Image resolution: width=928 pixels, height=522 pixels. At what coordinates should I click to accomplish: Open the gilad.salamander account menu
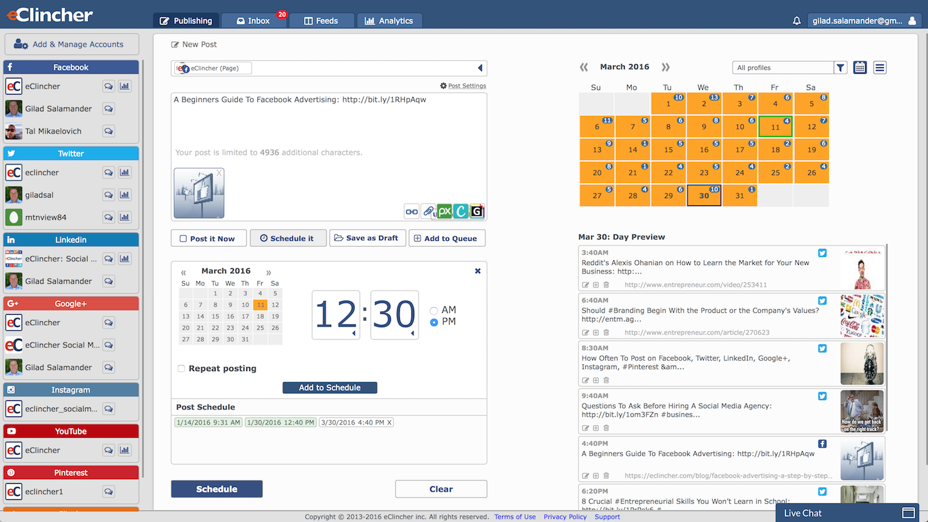pos(864,21)
